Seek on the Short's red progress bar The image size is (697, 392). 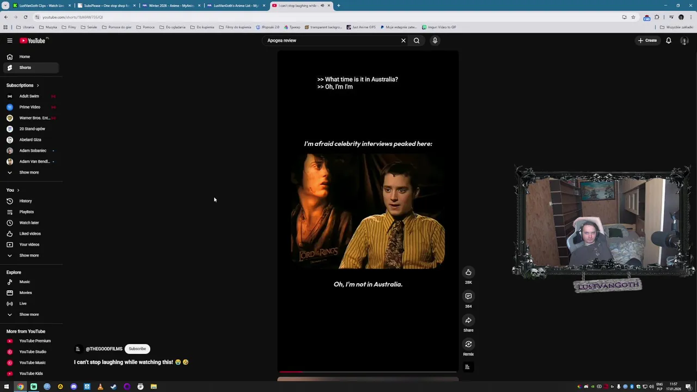click(x=368, y=372)
